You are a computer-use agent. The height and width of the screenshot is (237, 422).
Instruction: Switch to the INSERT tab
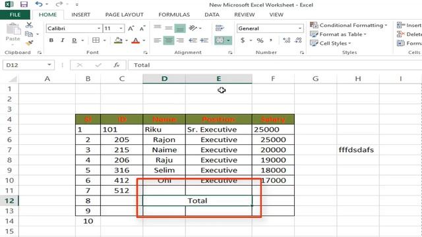pyautogui.click(x=80, y=14)
